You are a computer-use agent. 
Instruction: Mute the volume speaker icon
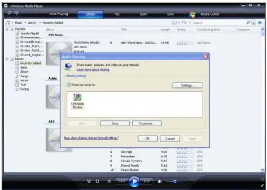(x=160, y=181)
